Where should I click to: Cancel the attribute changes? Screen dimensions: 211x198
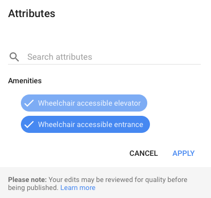144,153
